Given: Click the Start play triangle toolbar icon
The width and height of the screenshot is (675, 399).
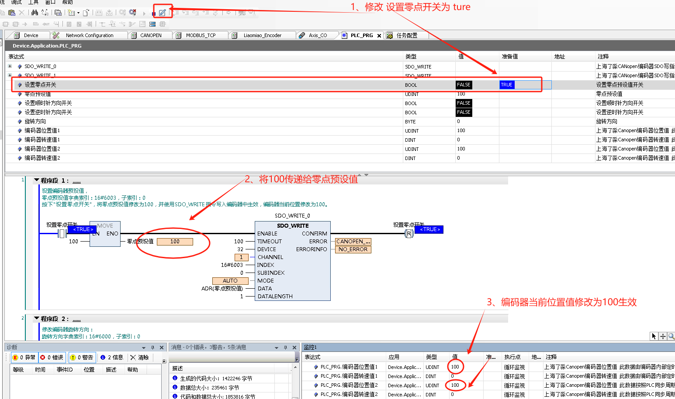Looking at the screenshot, I should [144, 13].
